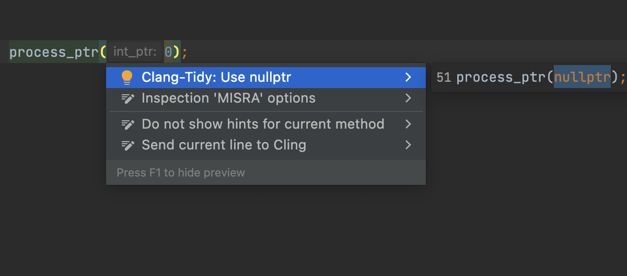Click pencil icon beside Do not show hints

point(127,124)
